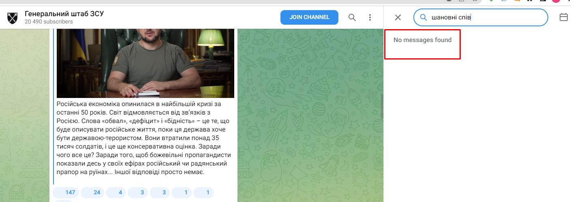The image size is (571, 202).
Task: Open channel info via Генеральний штаб ЗСУ title
Action: coord(64,14)
